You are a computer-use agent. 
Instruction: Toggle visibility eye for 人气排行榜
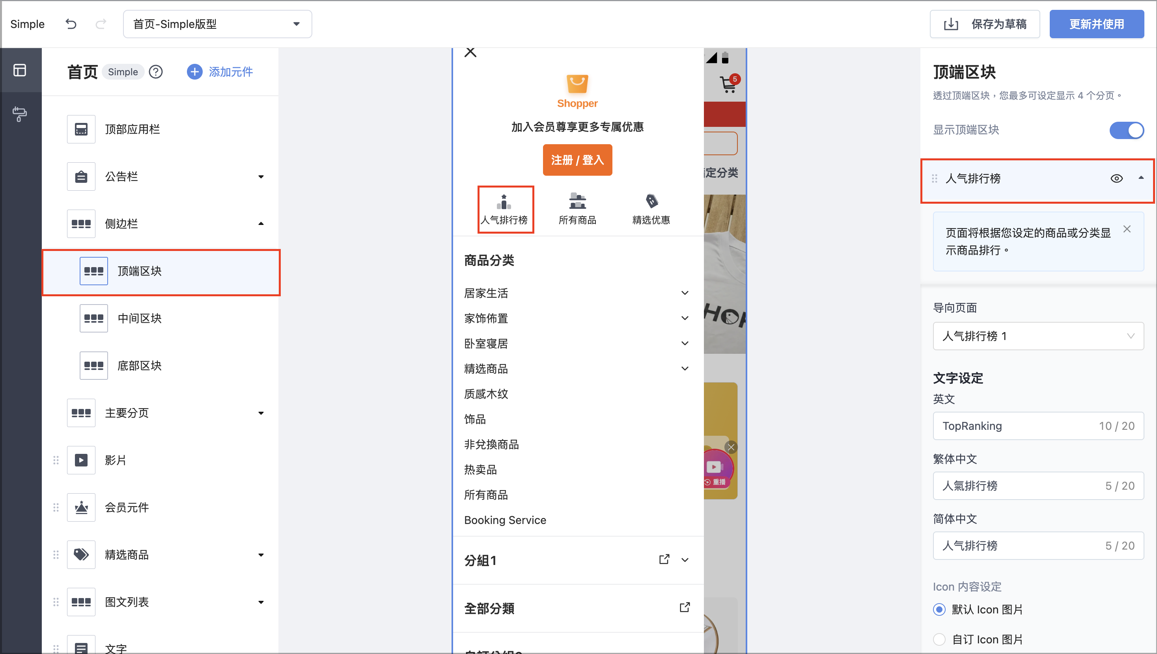point(1116,178)
